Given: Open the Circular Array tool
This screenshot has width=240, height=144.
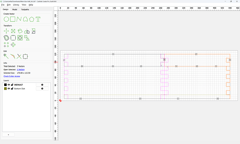Looking at the screenshot, I should coord(13,45).
